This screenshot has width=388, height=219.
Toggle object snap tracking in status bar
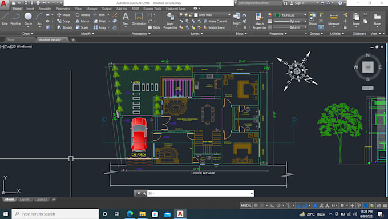tap(298, 205)
